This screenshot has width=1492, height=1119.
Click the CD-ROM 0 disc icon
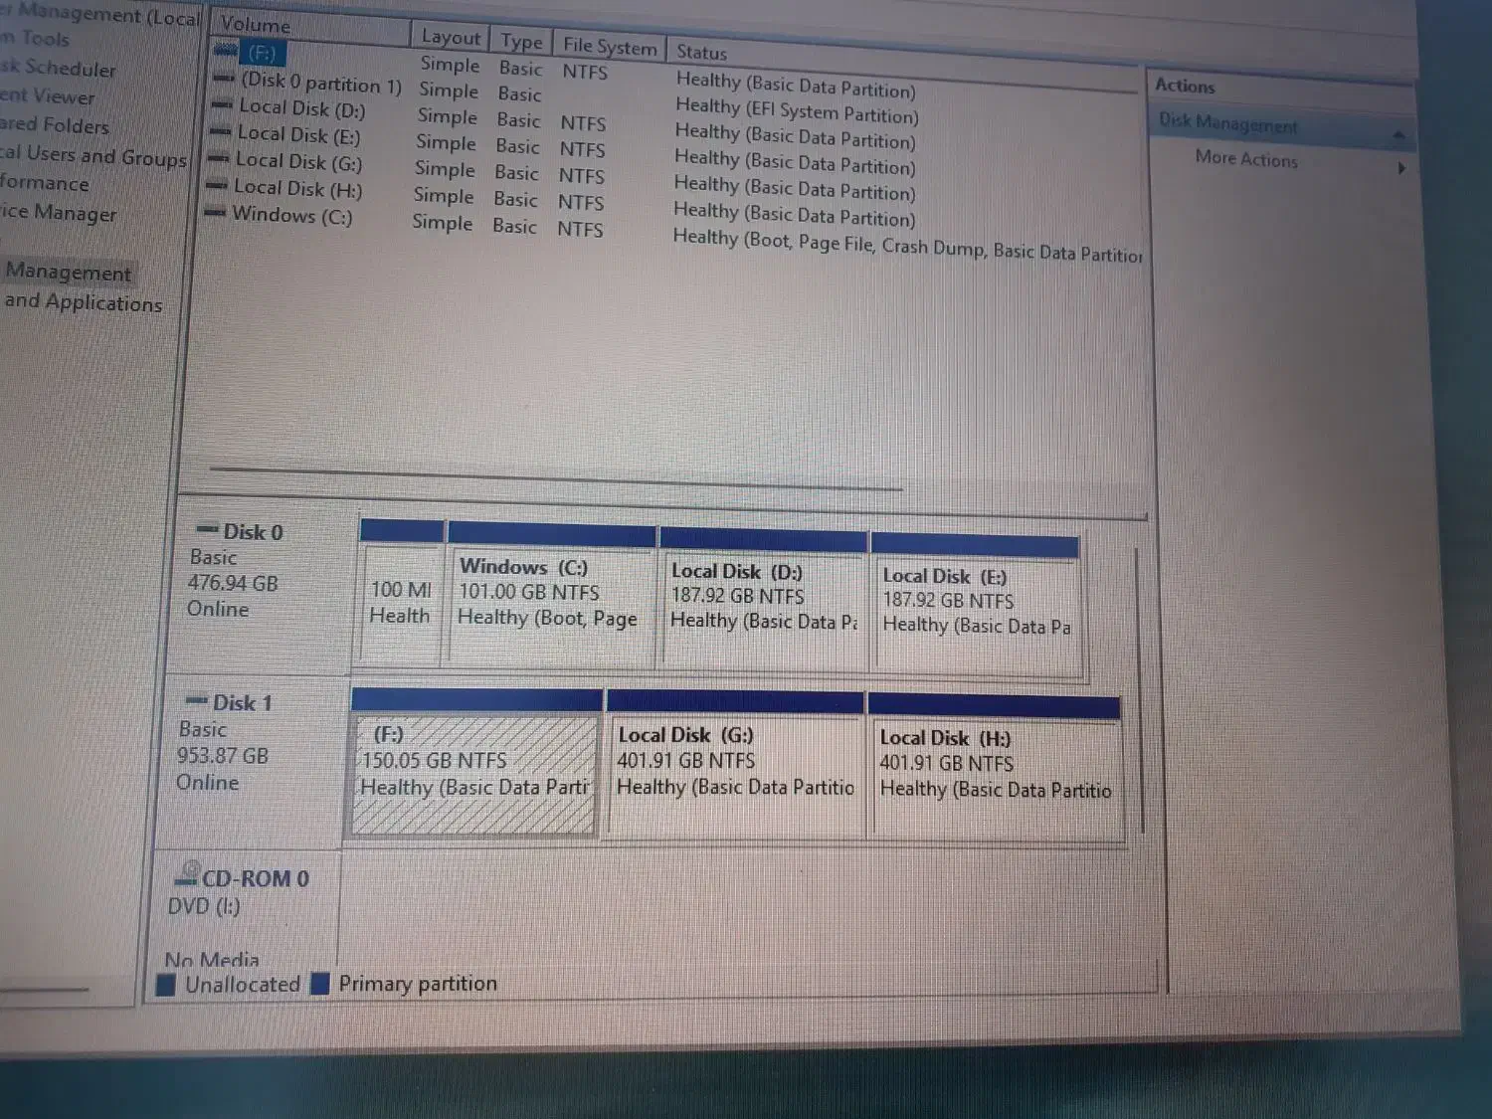pyautogui.click(x=187, y=874)
